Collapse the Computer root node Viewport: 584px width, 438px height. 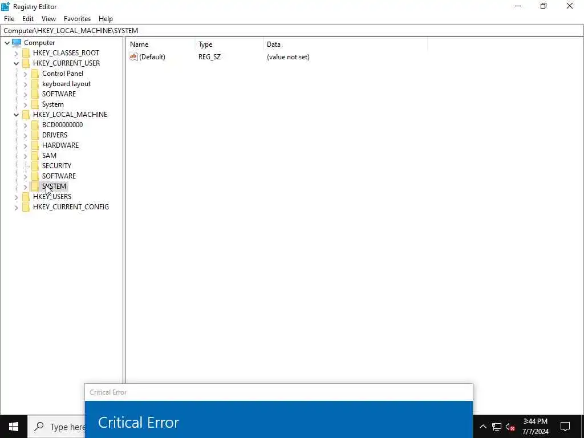click(x=7, y=43)
